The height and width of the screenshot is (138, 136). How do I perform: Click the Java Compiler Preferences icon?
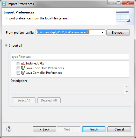tap(23, 73)
